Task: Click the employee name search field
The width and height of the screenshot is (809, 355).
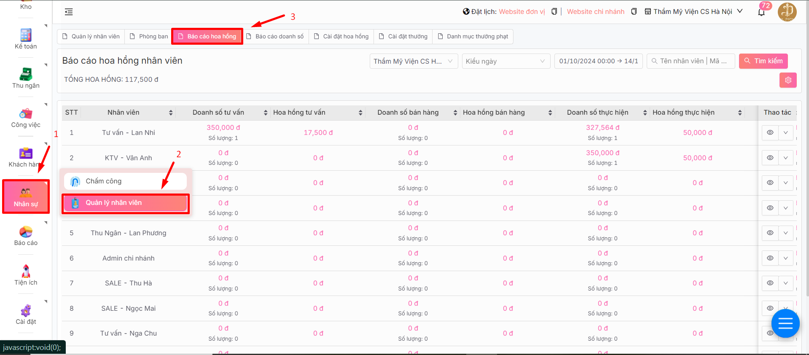Action: pos(693,61)
